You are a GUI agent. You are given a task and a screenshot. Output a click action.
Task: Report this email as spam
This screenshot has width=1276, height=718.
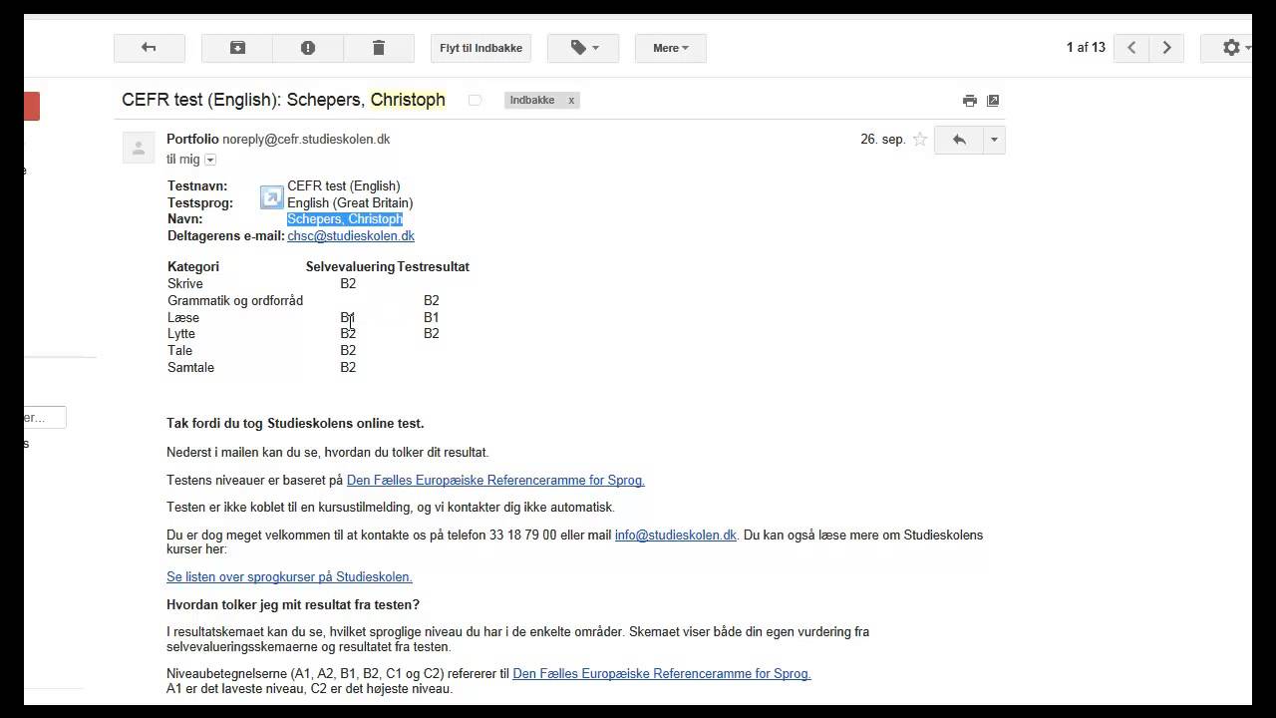pyautogui.click(x=308, y=48)
